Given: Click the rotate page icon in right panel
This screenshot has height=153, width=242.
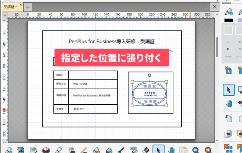Looking at the screenshot, I should click(x=229, y=118).
